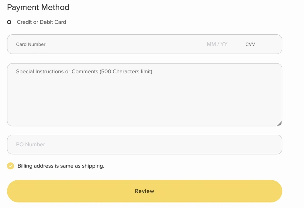Click the Billing address is same as shipping label

(60, 166)
